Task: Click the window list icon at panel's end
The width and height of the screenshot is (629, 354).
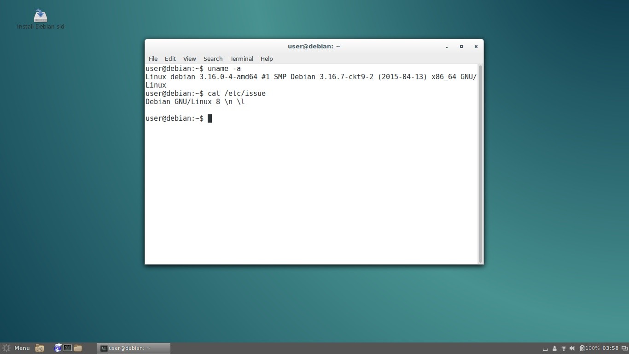Action: point(624,348)
